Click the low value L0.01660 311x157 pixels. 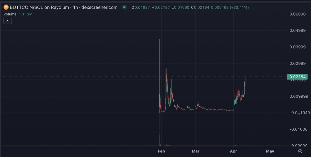click(181, 7)
